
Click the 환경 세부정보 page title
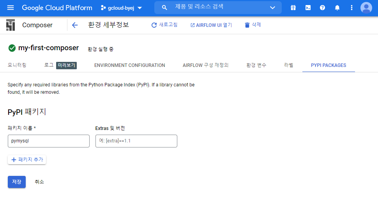(108, 25)
